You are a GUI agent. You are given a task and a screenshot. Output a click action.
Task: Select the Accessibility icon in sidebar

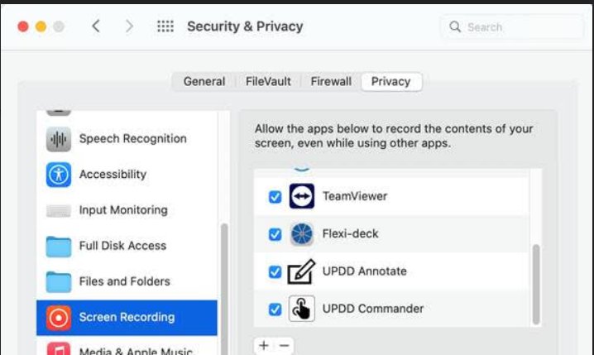(x=59, y=175)
